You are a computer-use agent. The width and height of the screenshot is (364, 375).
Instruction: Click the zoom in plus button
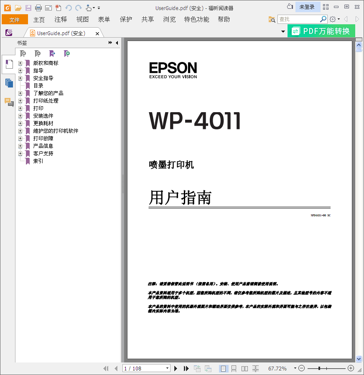tap(351, 368)
